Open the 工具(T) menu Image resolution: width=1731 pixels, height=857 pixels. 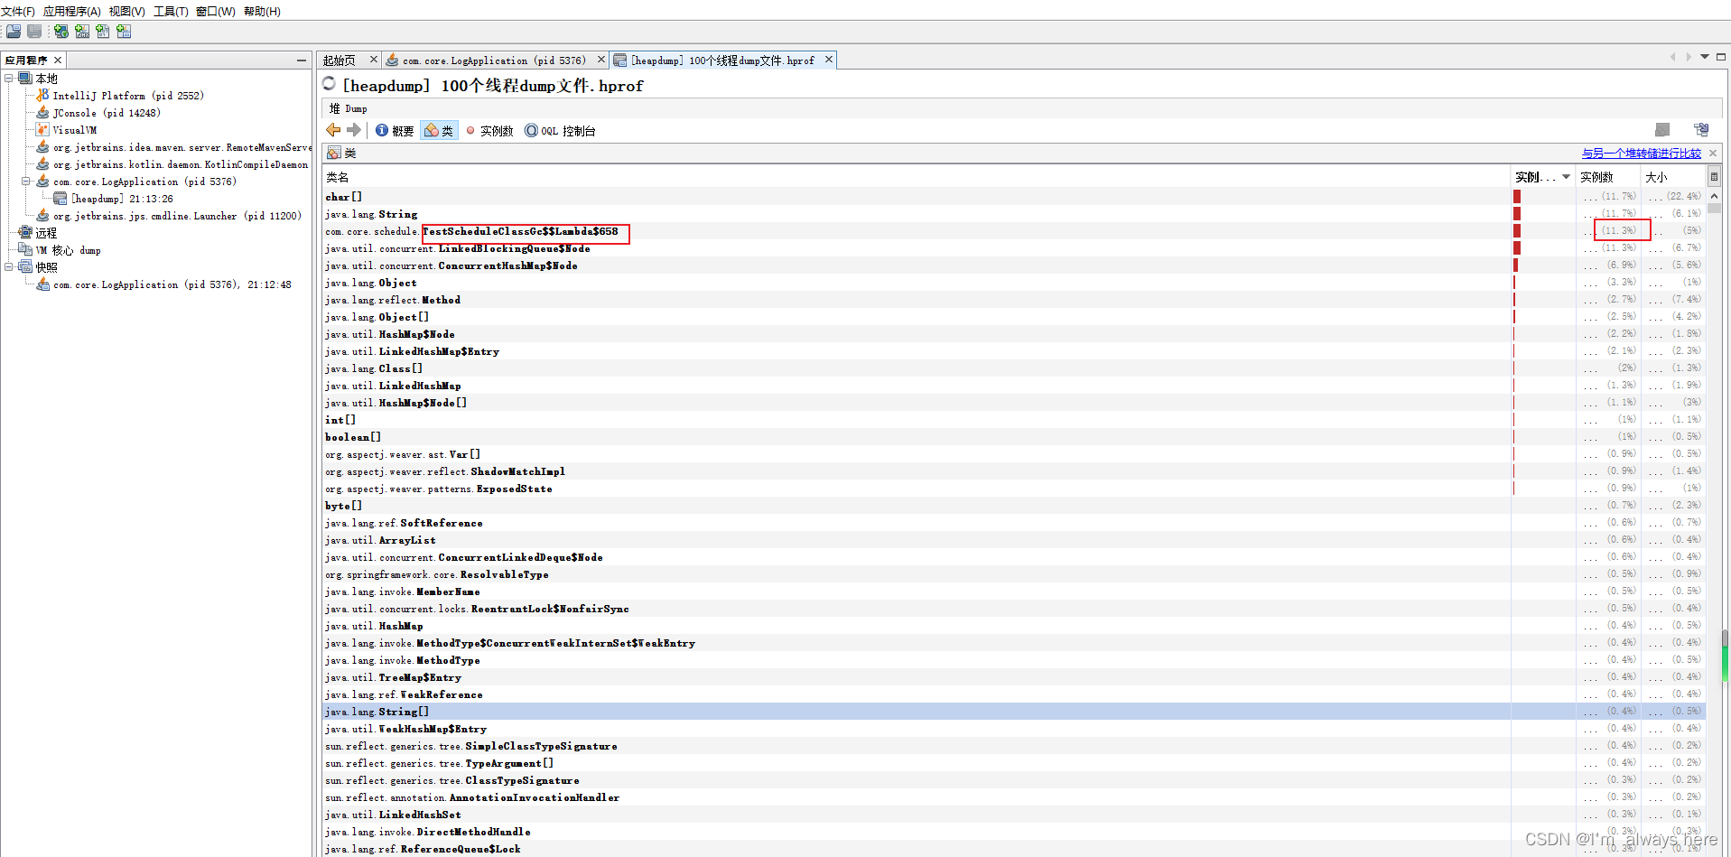(x=172, y=11)
